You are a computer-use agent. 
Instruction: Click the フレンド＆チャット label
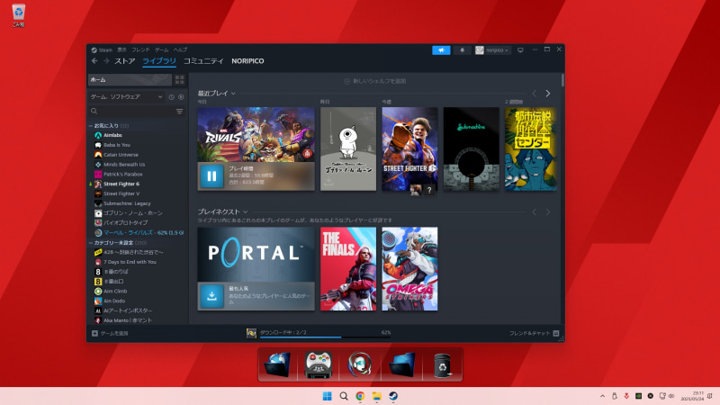[529, 333]
